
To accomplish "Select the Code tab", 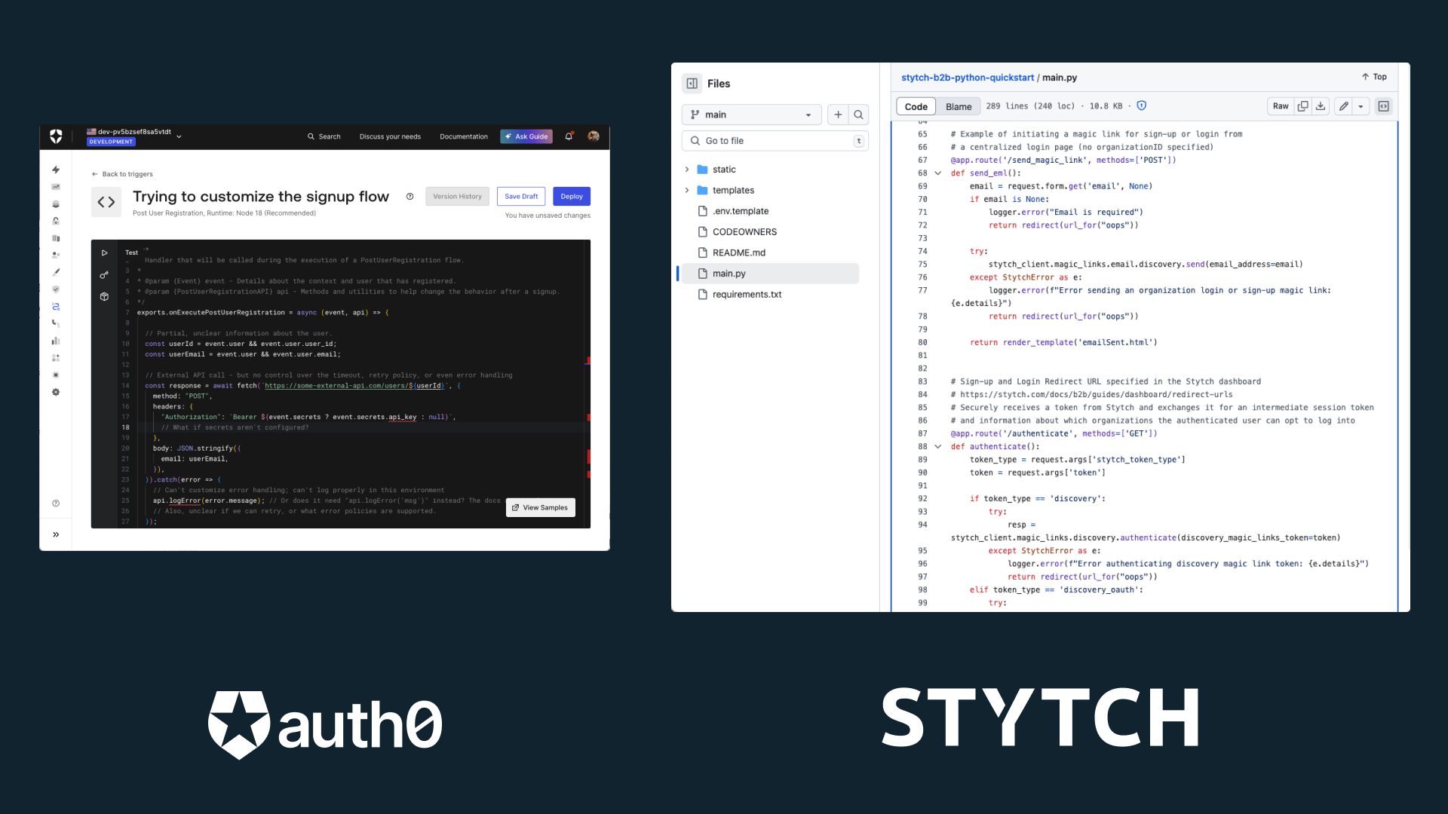I will (916, 106).
